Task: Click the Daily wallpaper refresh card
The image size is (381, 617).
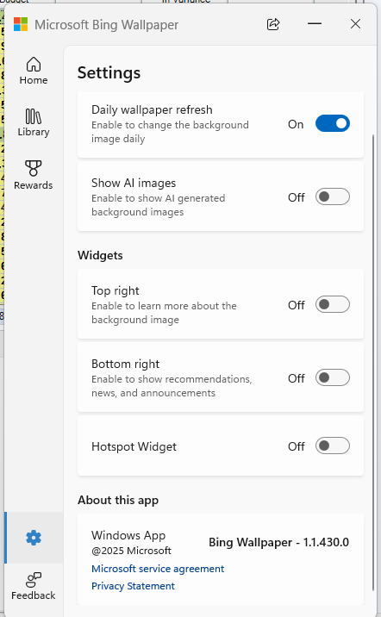Action: click(x=221, y=125)
